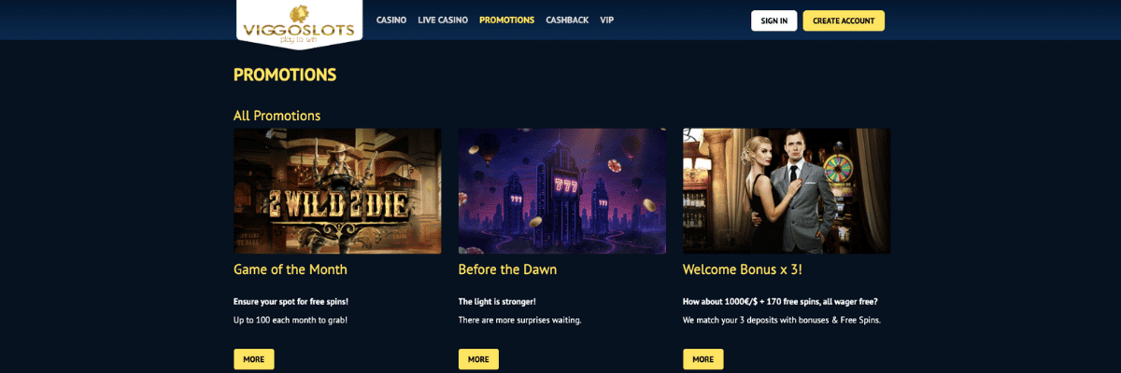
Task: Click the Sign In button
Action: [774, 21]
